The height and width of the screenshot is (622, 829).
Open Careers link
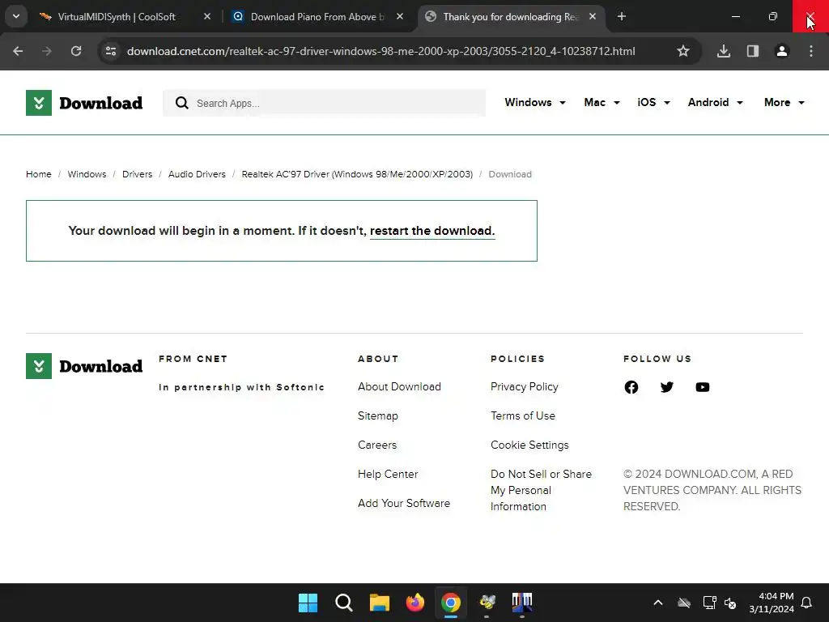[x=377, y=445]
